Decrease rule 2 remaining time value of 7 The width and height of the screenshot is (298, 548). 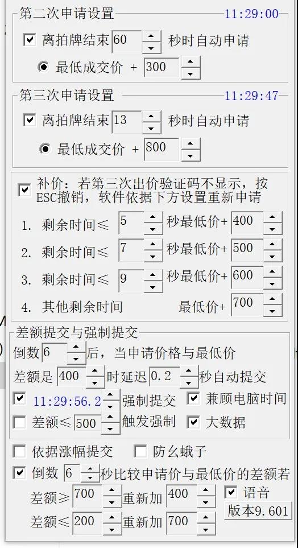(153, 256)
